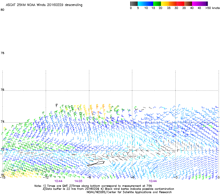Click the '35' legend scale label
This screenshot has width=221, height=194.
[184, 8]
